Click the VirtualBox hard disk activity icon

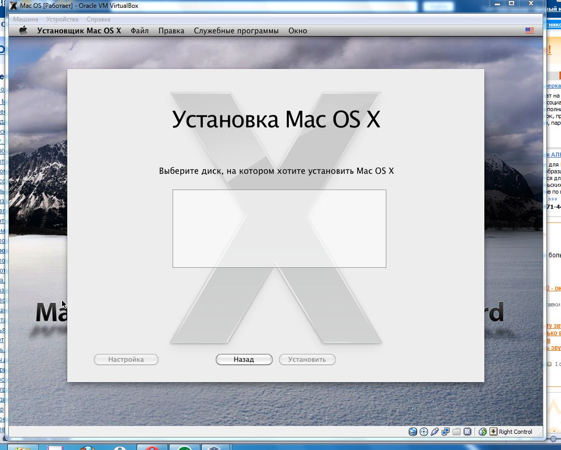[412, 432]
